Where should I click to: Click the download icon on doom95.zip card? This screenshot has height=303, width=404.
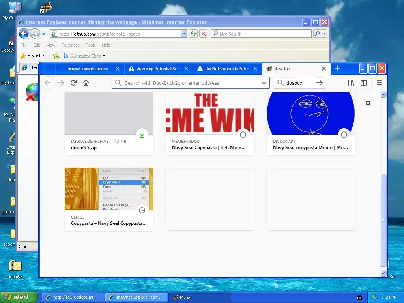click(142, 134)
